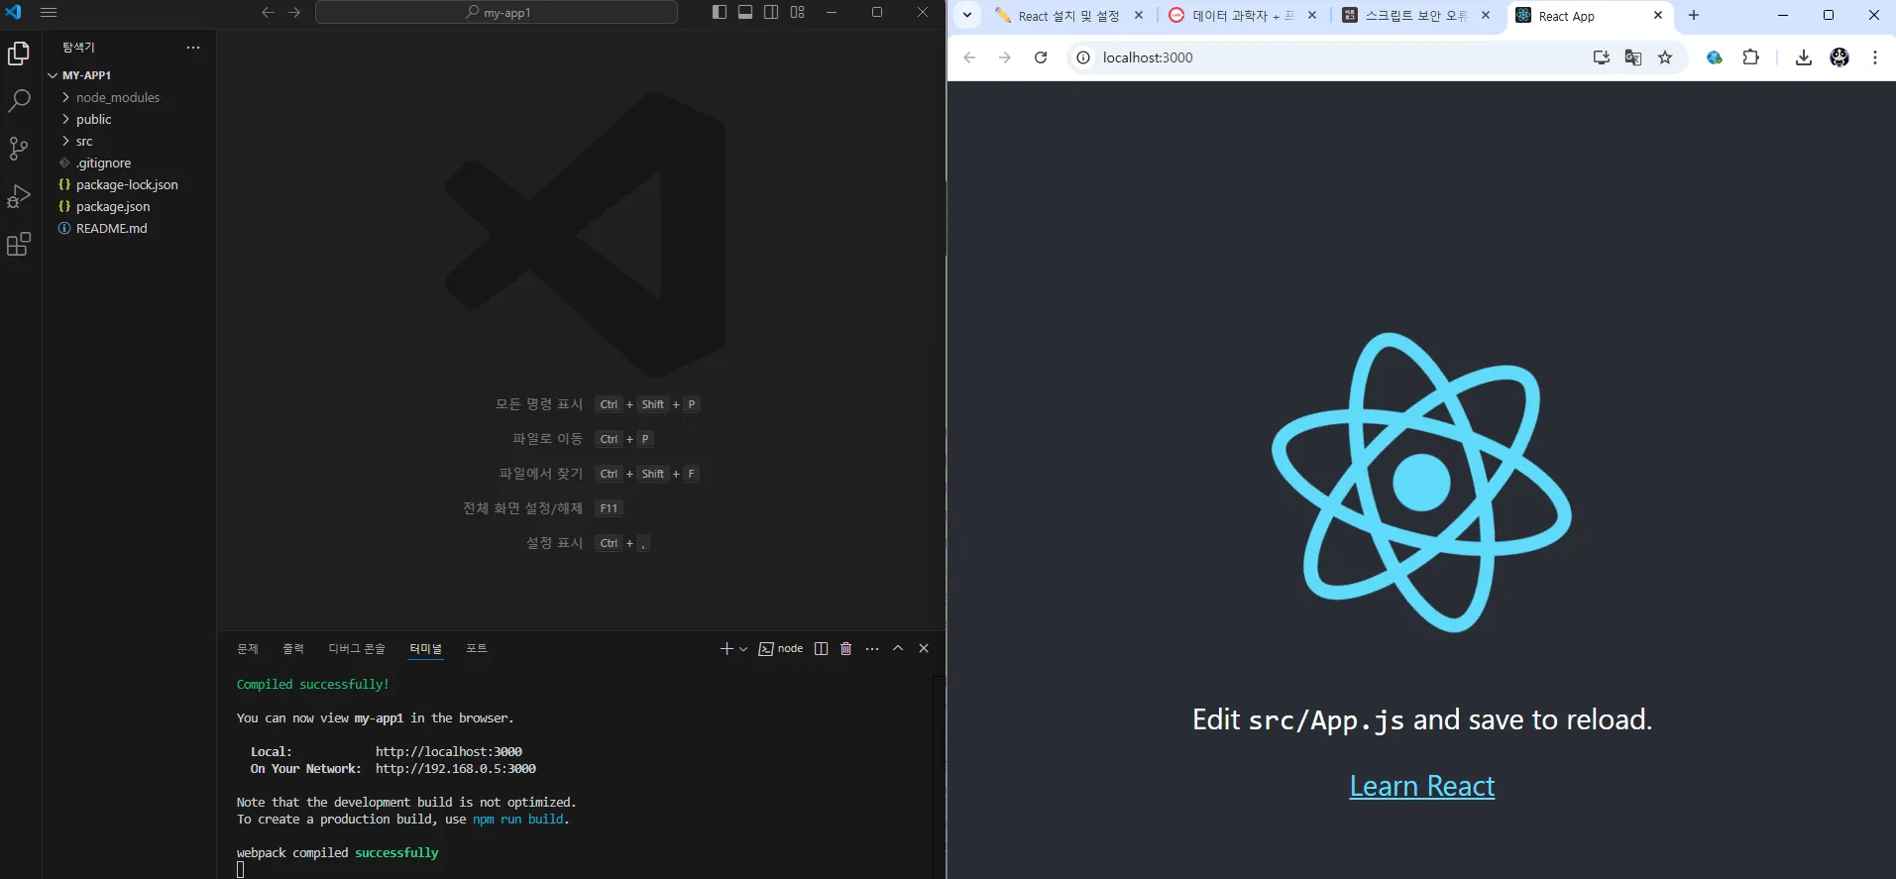Bookmark this page with star icon

pyautogui.click(x=1665, y=57)
